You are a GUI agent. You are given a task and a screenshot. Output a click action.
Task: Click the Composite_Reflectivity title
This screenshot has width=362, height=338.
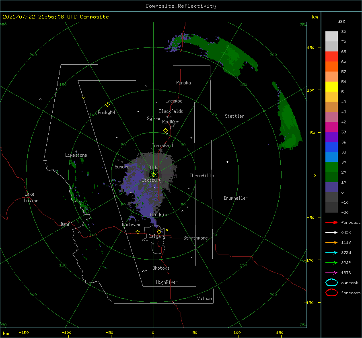pos(181,6)
